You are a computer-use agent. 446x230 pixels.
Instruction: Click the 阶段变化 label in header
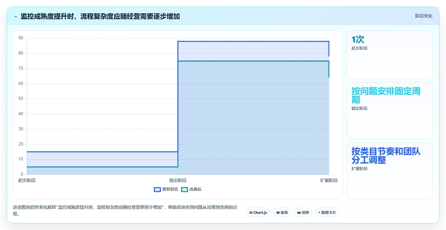(423, 16)
